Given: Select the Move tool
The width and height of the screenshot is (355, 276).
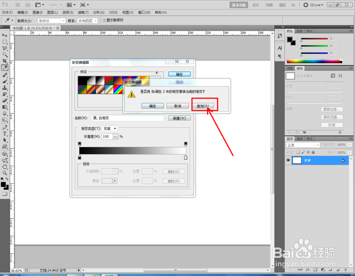Looking at the screenshot, I should (5, 35).
